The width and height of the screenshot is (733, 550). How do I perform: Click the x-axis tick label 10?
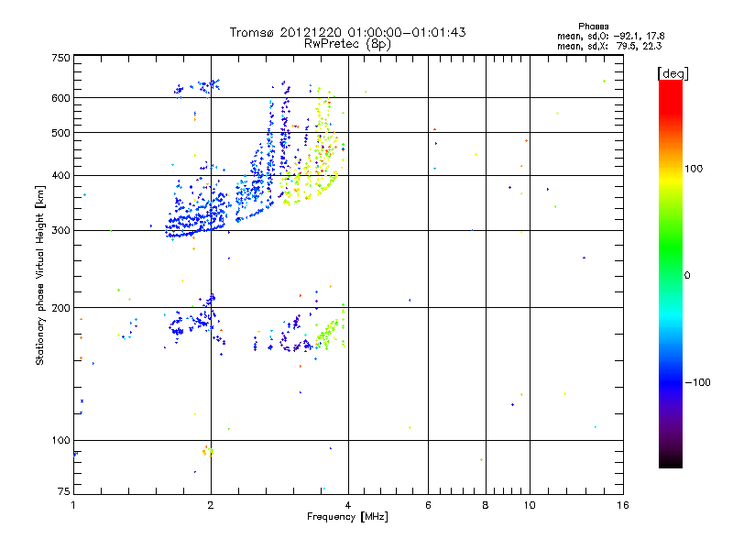point(530,505)
